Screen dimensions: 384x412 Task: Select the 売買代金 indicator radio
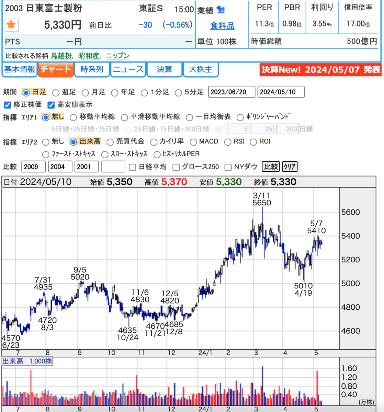pyautogui.click(x=110, y=142)
